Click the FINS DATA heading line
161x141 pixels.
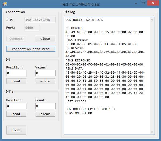pyautogui.click(x=74, y=68)
